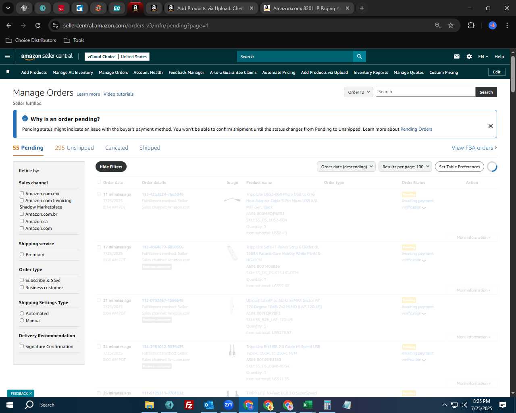Click the bookmark icon in navigation bar
The width and height of the screenshot is (516, 413).
8,72
